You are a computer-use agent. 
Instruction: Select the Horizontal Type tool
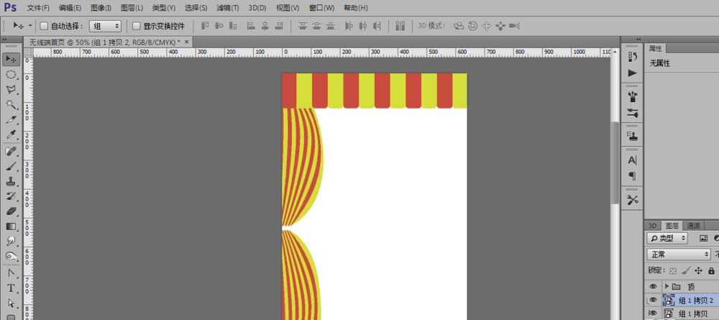point(12,288)
